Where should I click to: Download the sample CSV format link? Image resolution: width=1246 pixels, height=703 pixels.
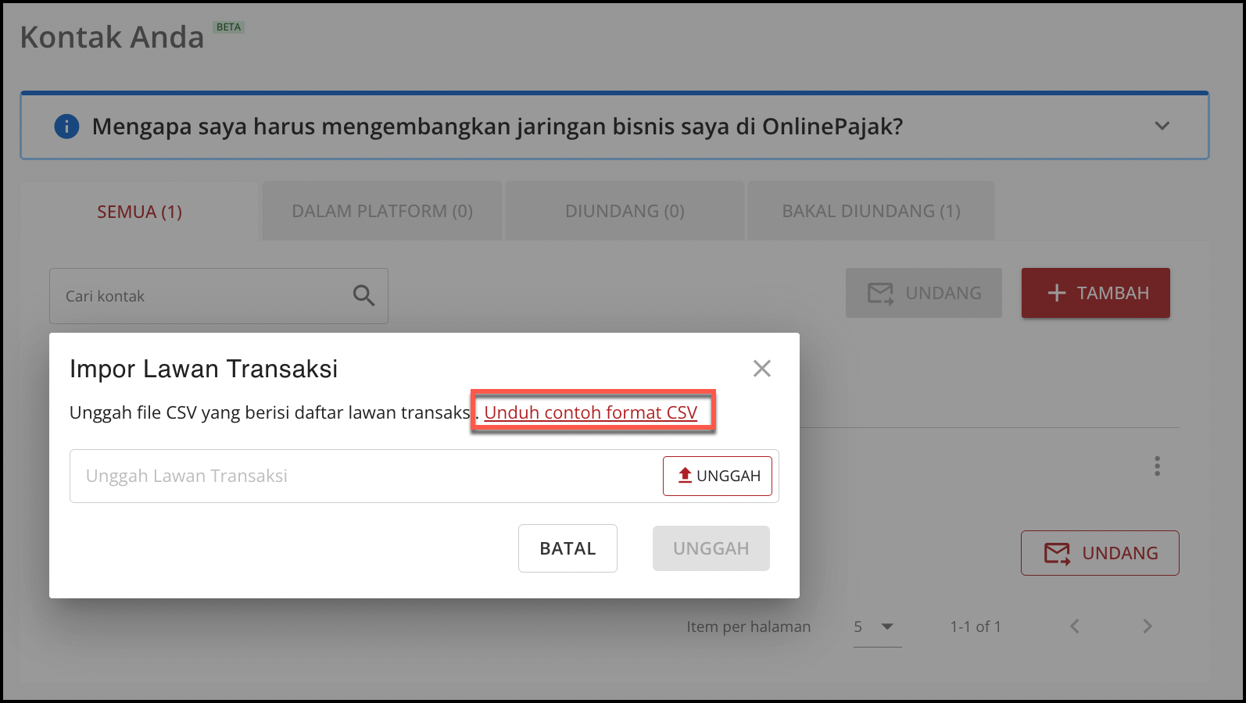point(590,412)
